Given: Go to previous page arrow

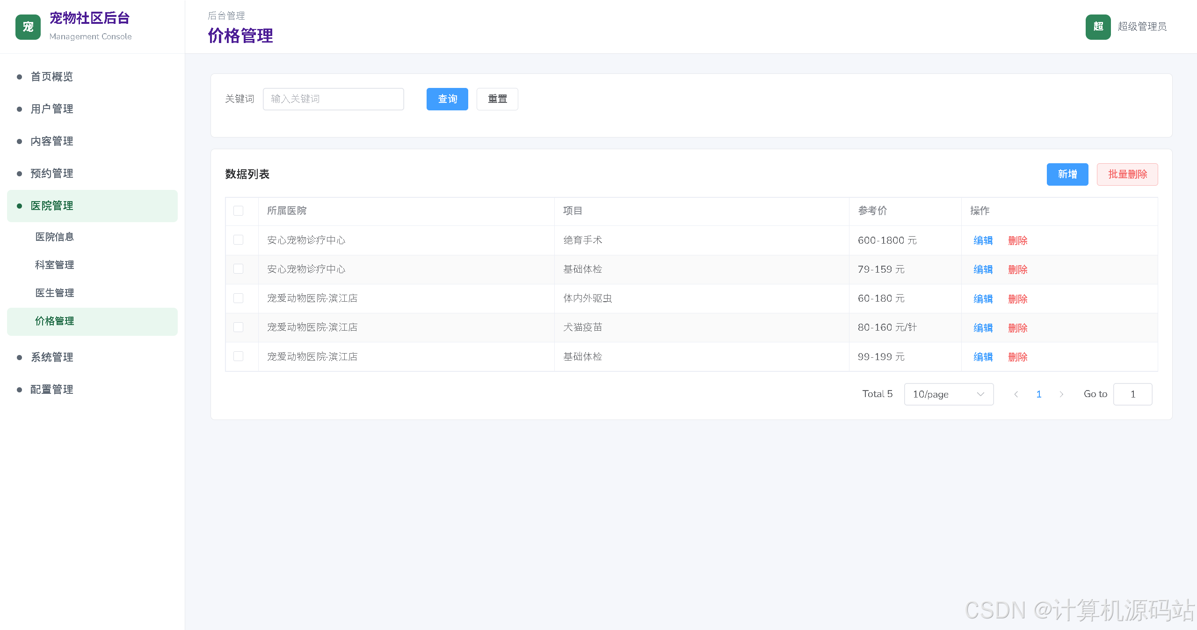Looking at the screenshot, I should point(1016,394).
